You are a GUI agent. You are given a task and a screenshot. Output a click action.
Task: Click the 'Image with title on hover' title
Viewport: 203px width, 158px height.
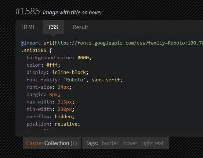pyautogui.click(x=73, y=13)
